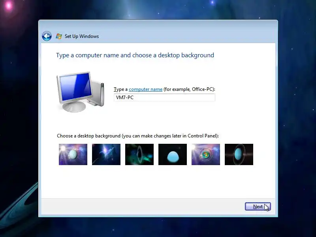Open the 'computer name' help link
The height and width of the screenshot is (237, 316).
145,89
